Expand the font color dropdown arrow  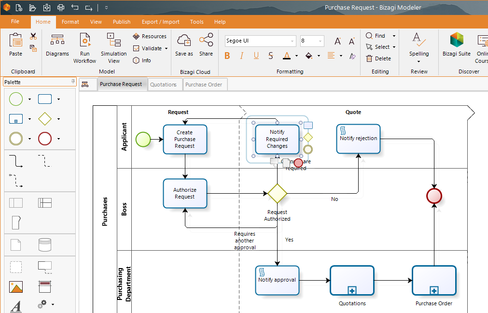pos(296,56)
